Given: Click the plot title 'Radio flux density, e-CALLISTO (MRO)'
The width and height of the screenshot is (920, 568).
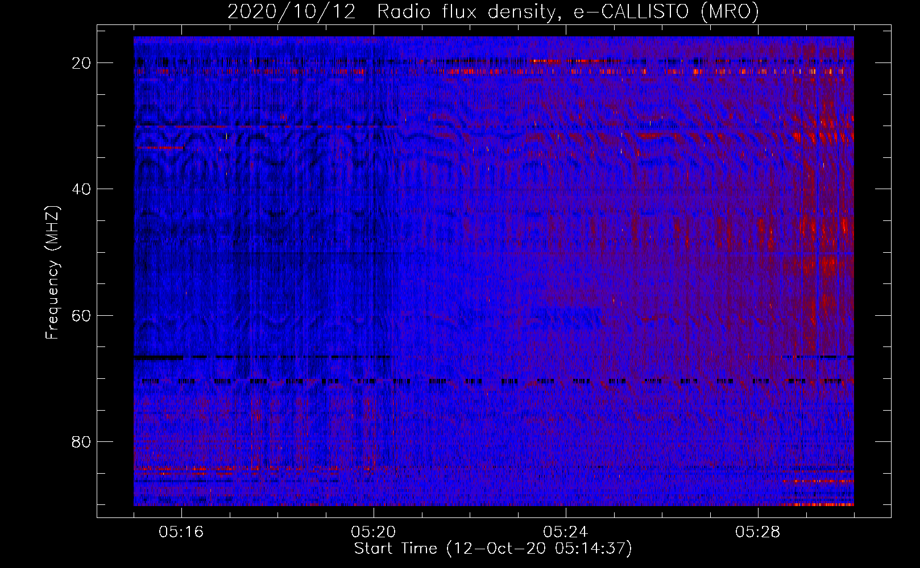Looking at the screenshot, I should click(x=567, y=12).
